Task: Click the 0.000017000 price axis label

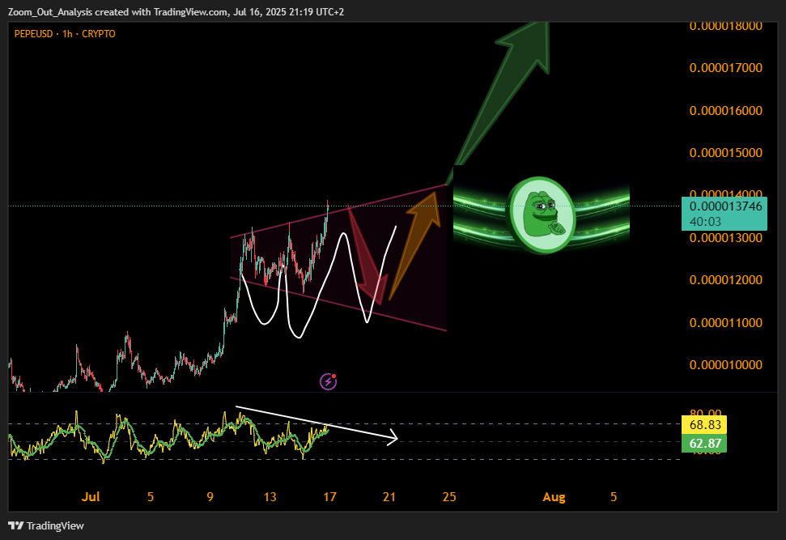Action: tap(725, 68)
